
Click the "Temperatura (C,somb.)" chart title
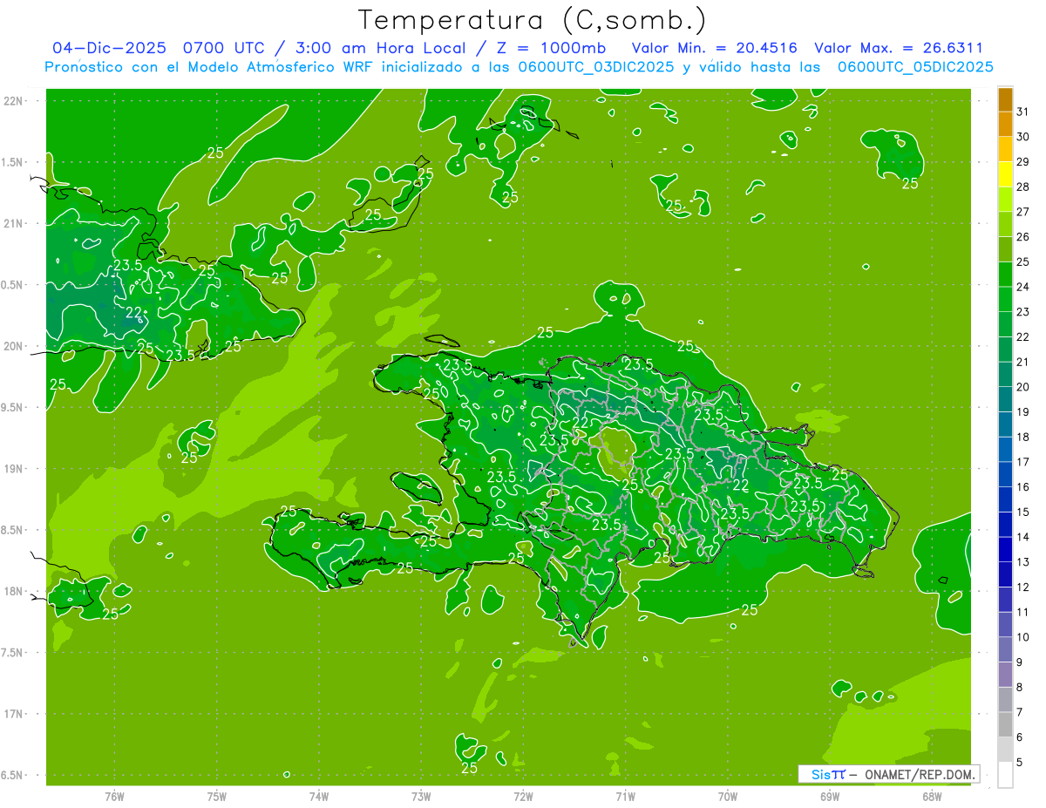pyautogui.click(x=532, y=19)
